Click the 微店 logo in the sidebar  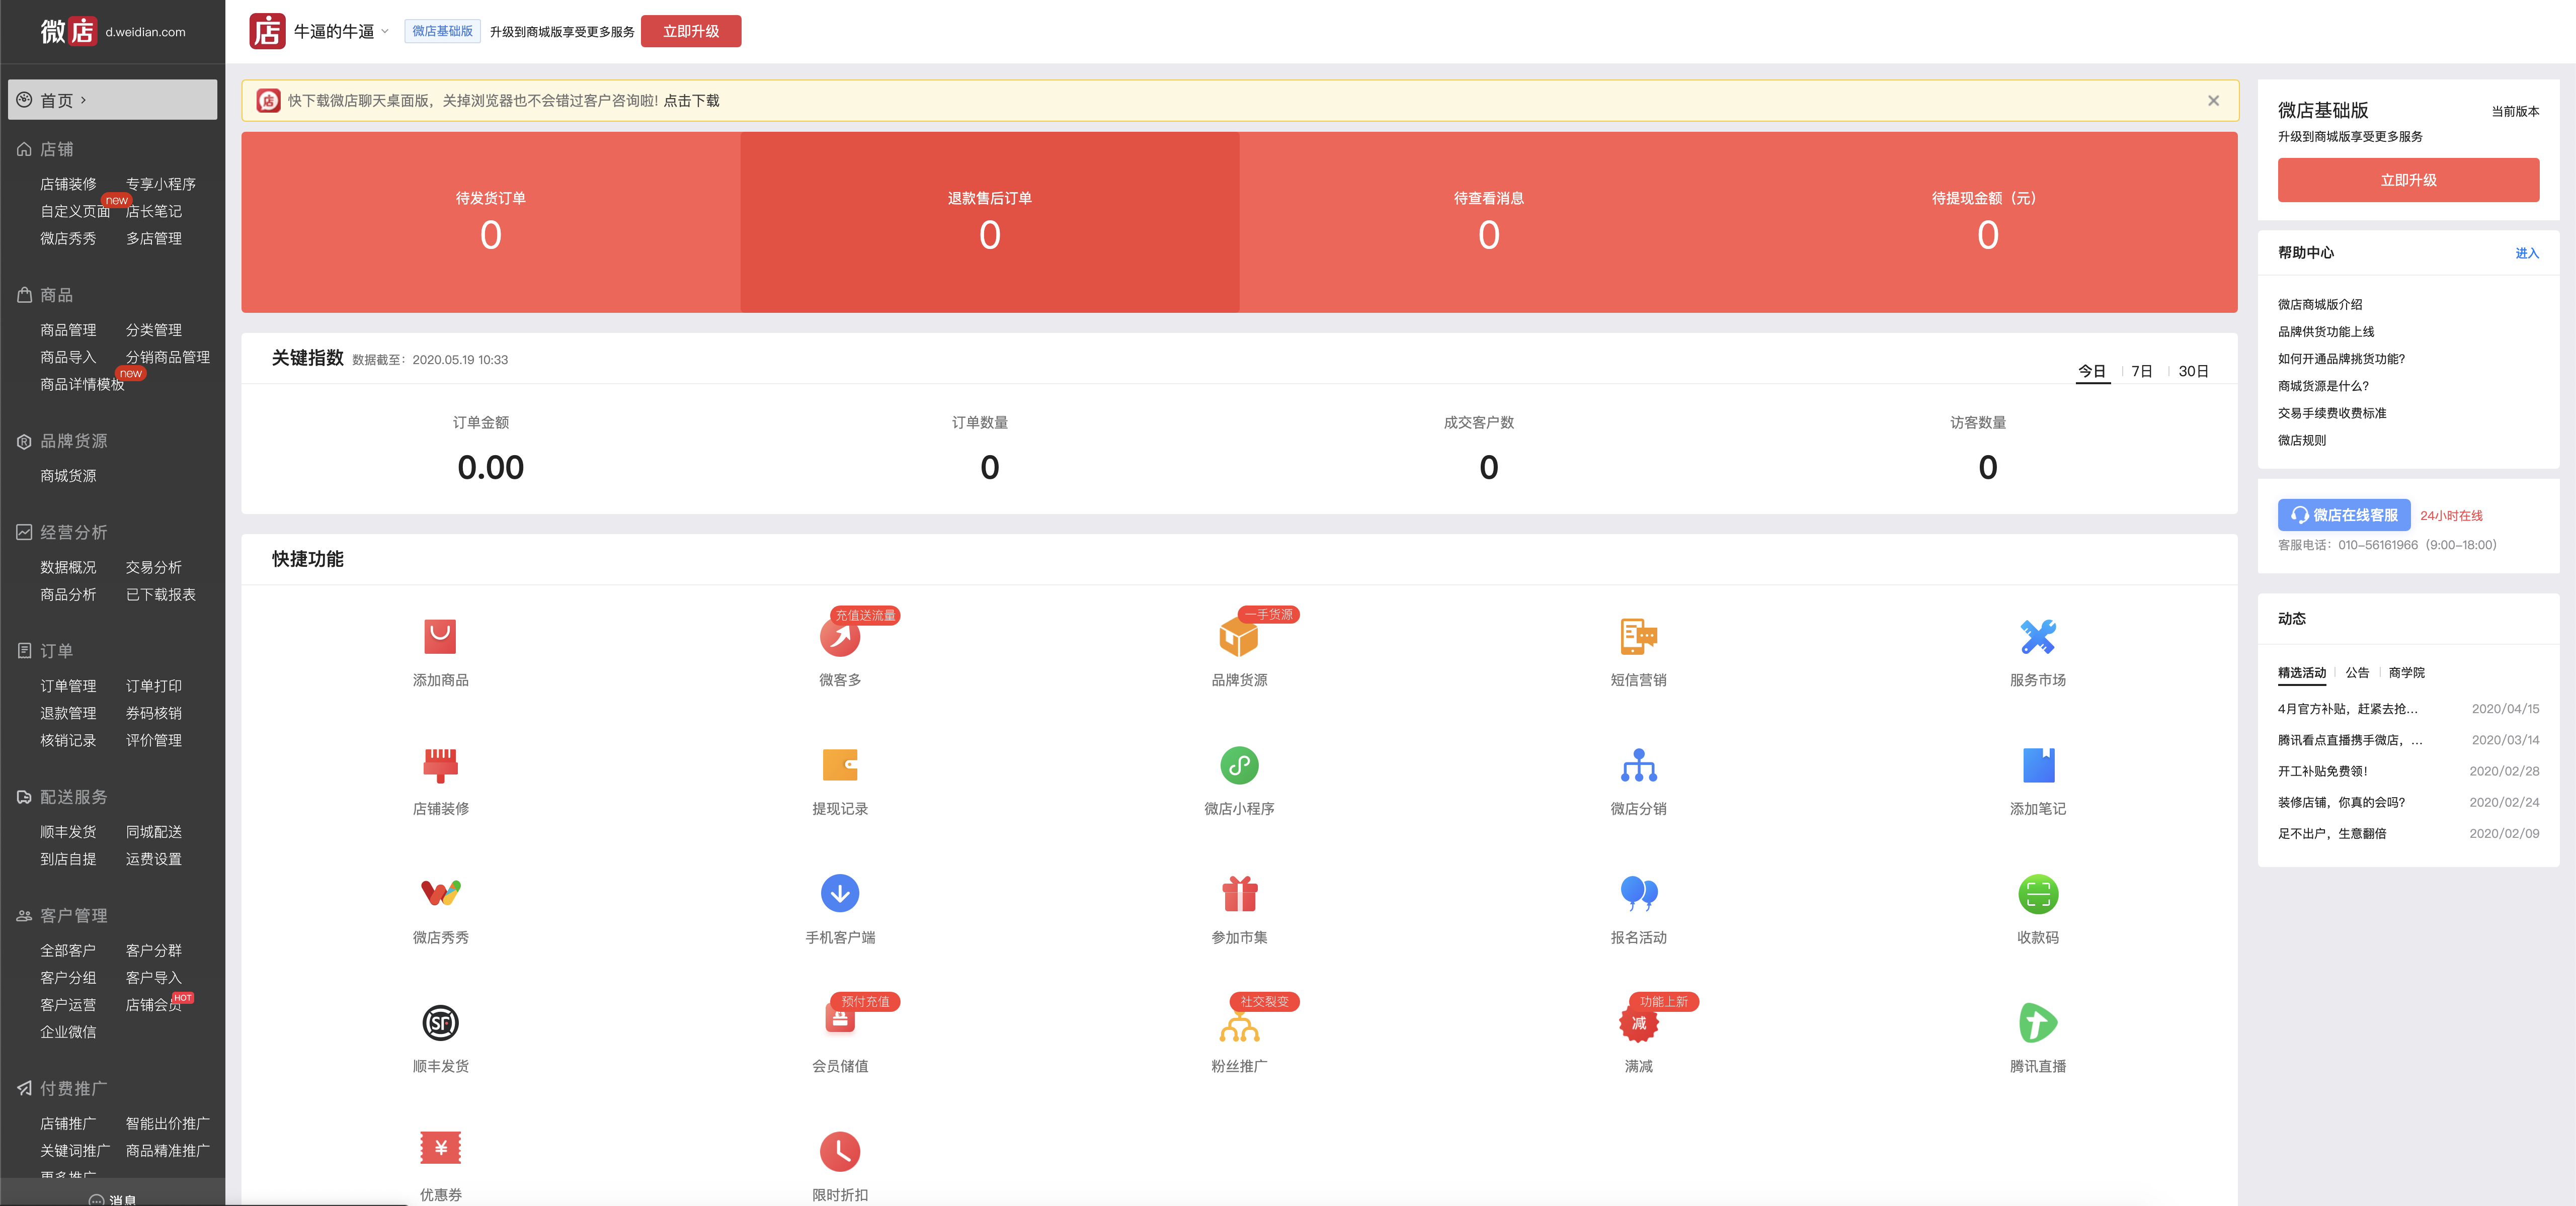point(68,31)
